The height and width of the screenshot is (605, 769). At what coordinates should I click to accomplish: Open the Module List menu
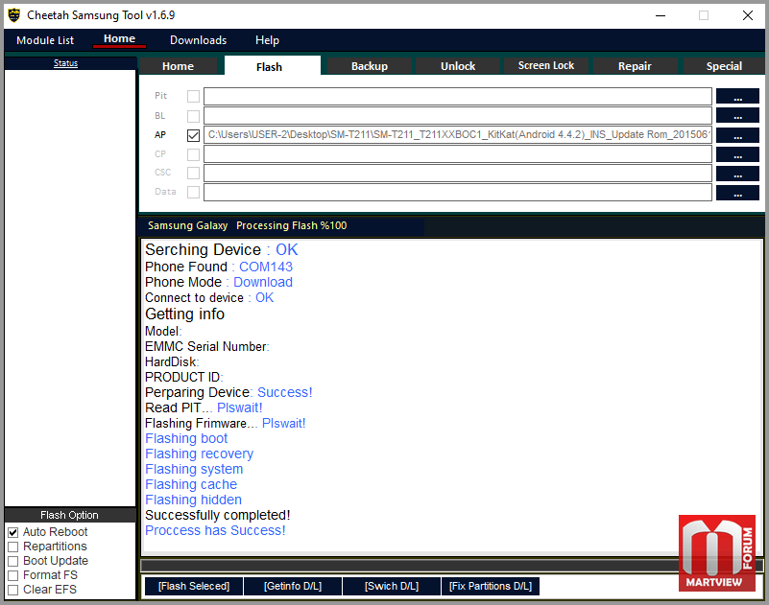click(45, 40)
